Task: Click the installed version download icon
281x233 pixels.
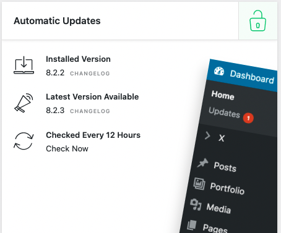Action: (24, 65)
